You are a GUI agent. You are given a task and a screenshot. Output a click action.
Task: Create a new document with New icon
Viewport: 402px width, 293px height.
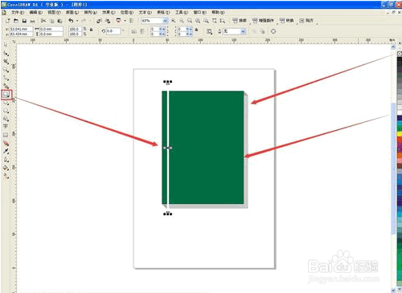click(x=7, y=21)
